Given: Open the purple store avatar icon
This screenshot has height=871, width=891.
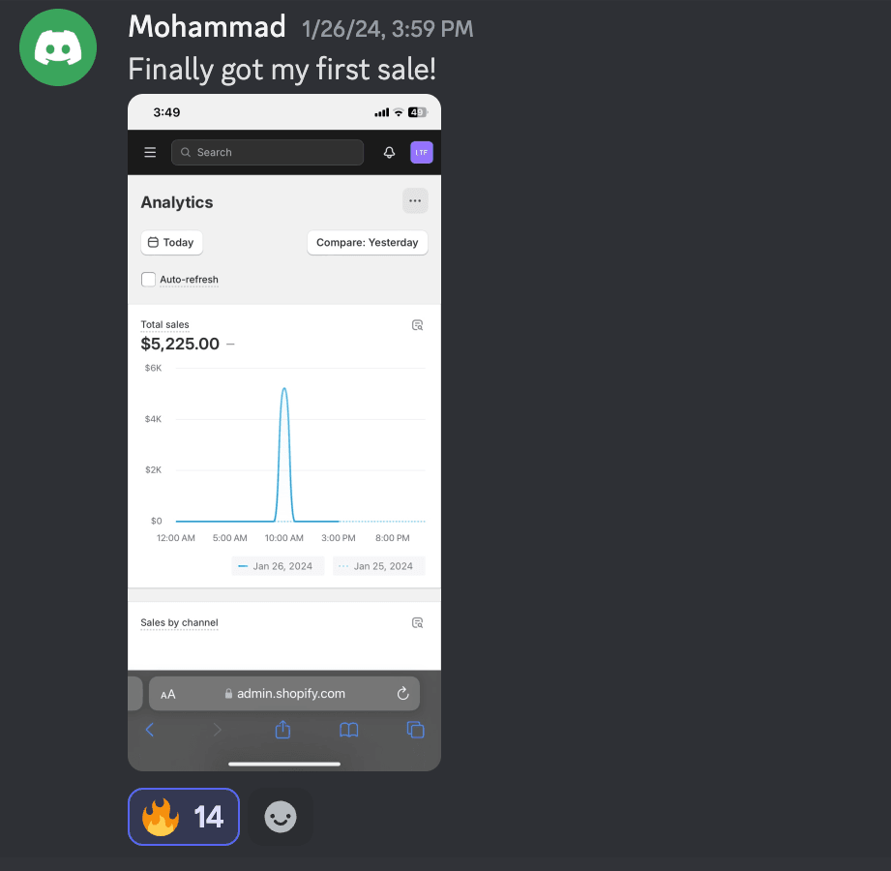Looking at the screenshot, I should click(x=421, y=152).
